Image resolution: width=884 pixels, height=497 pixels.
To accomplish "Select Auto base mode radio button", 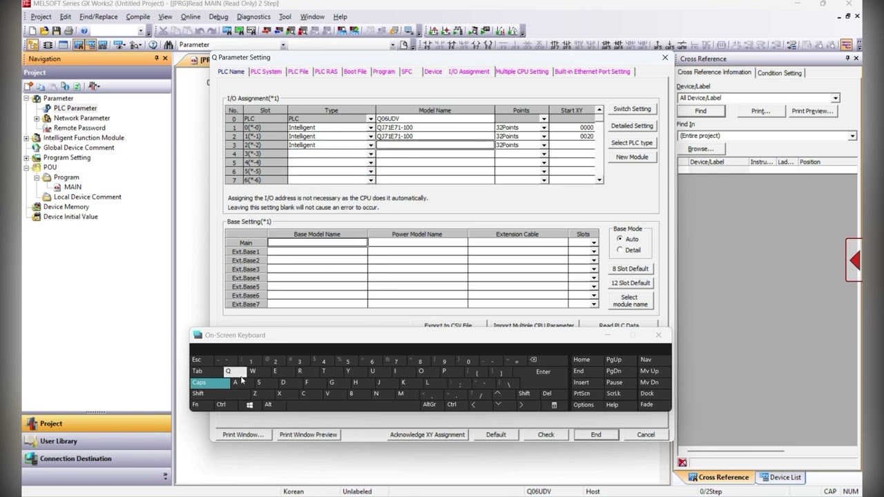I will click(619, 239).
